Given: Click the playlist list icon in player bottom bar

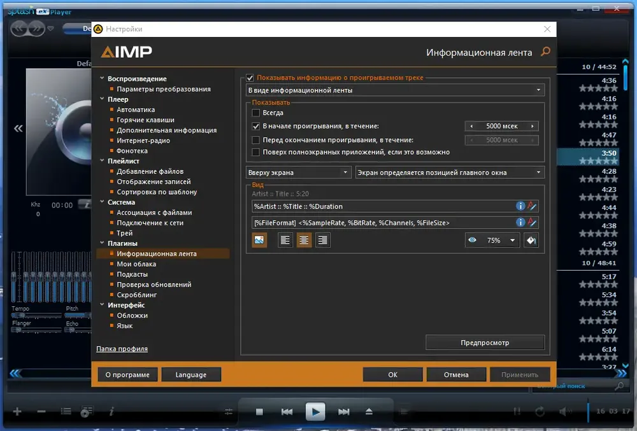Looking at the screenshot, I should coord(66,411).
